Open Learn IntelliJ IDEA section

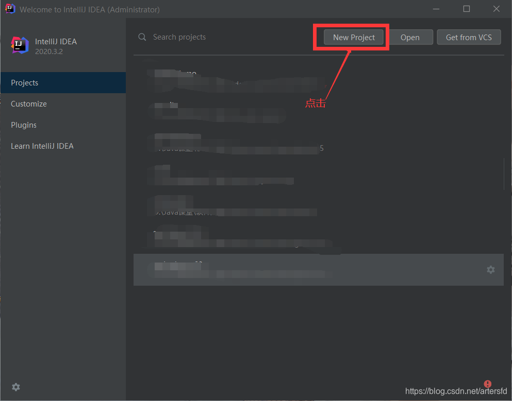click(x=63, y=146)
